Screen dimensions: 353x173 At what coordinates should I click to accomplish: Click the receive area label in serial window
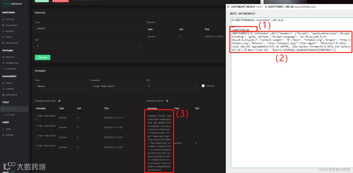tap(243, 14)
